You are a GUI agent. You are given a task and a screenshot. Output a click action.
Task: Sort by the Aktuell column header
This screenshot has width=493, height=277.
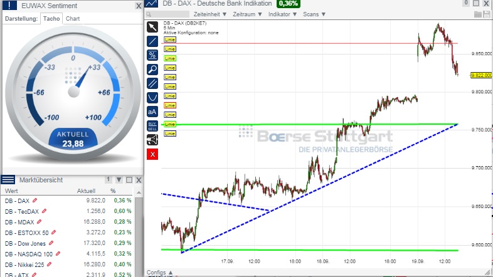coord(86,191)
